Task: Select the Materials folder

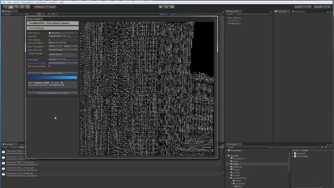Action: point(237,167)
